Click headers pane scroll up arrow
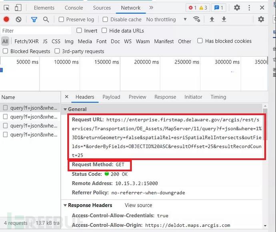Viewport: 276px width, 232px height. coord(265,106)
